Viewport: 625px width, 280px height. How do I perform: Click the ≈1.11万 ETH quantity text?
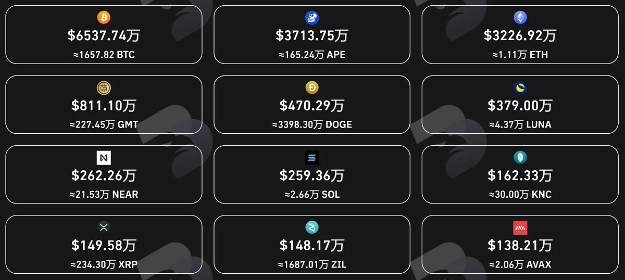point(520,55)
